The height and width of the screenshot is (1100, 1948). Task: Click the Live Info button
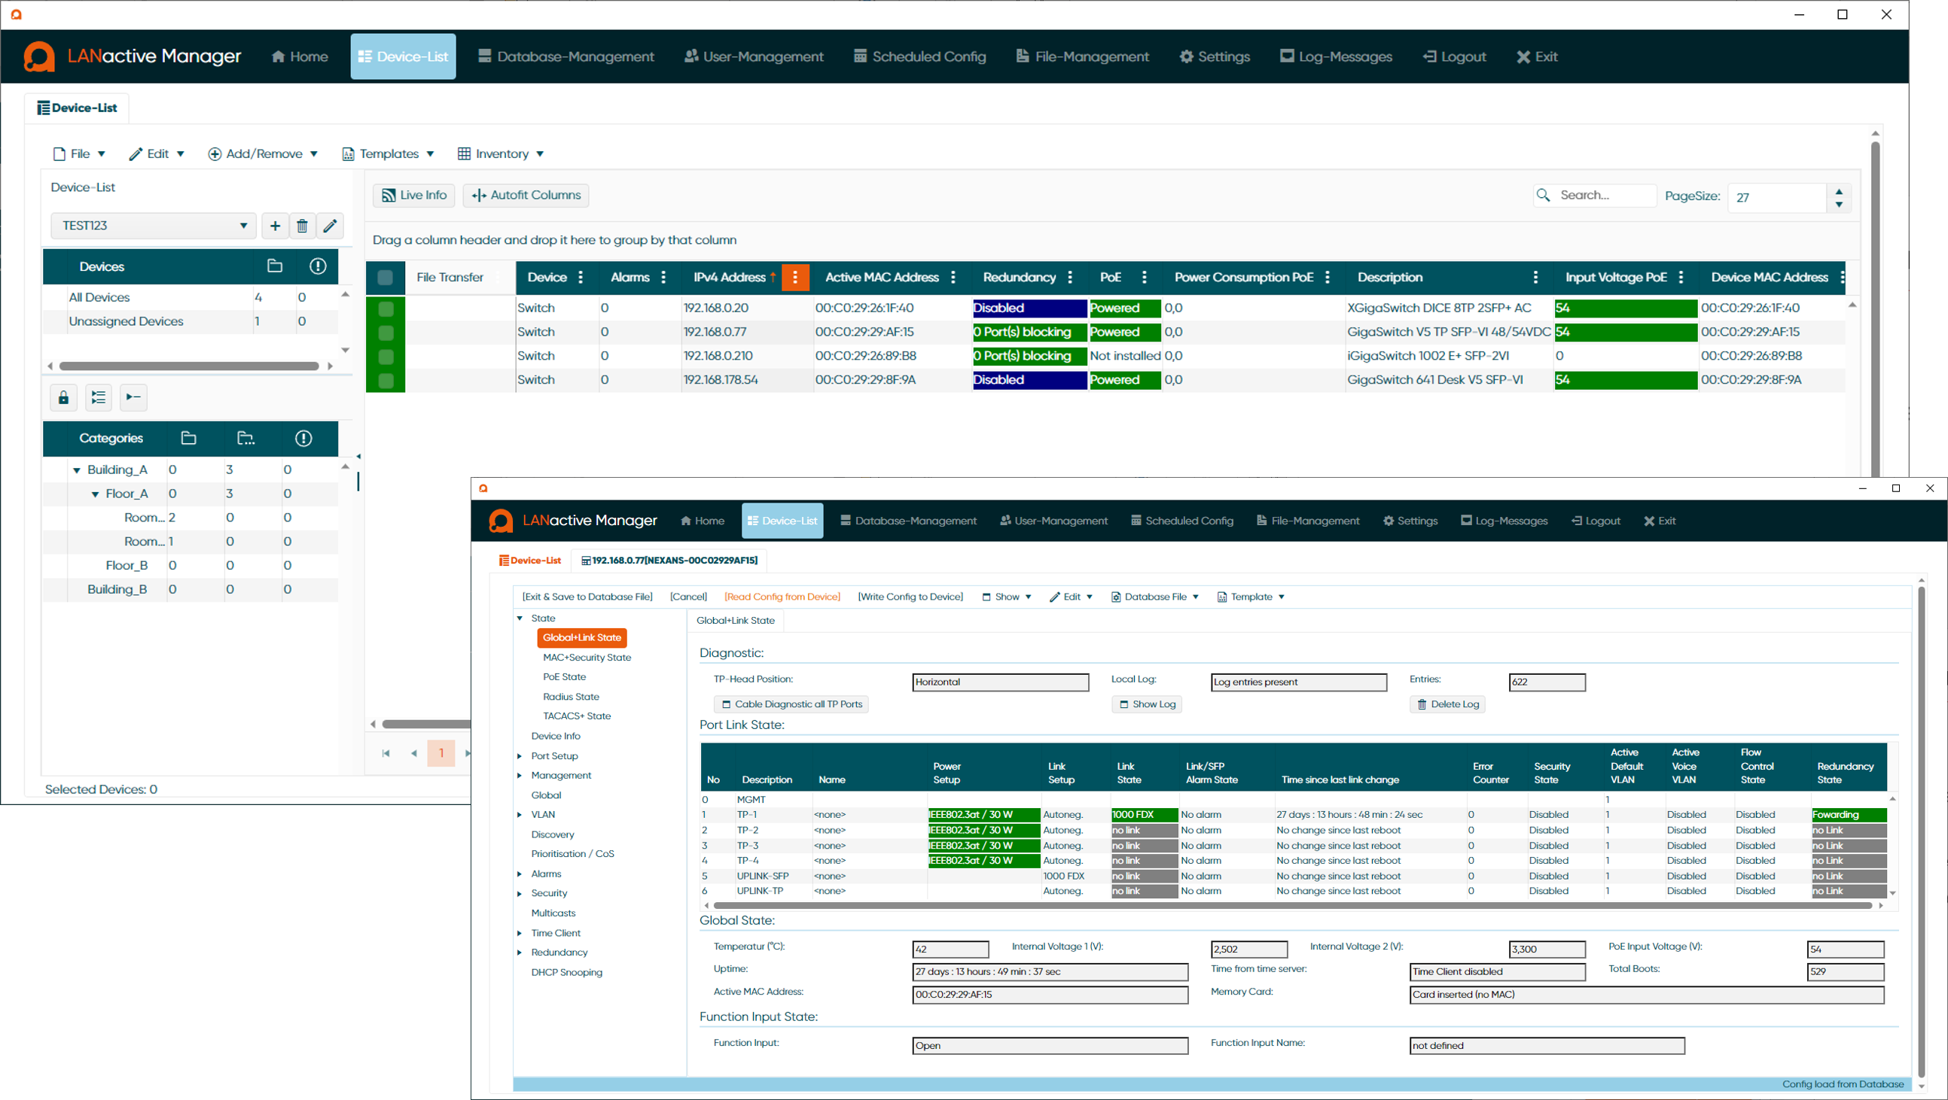(413, 196)
